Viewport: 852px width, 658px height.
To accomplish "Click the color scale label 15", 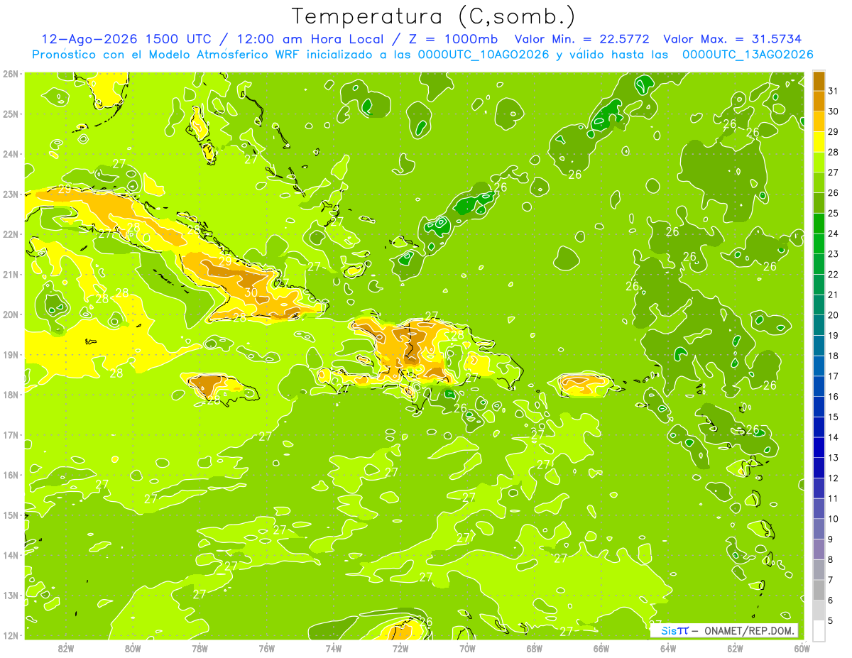I will (834, 417).
